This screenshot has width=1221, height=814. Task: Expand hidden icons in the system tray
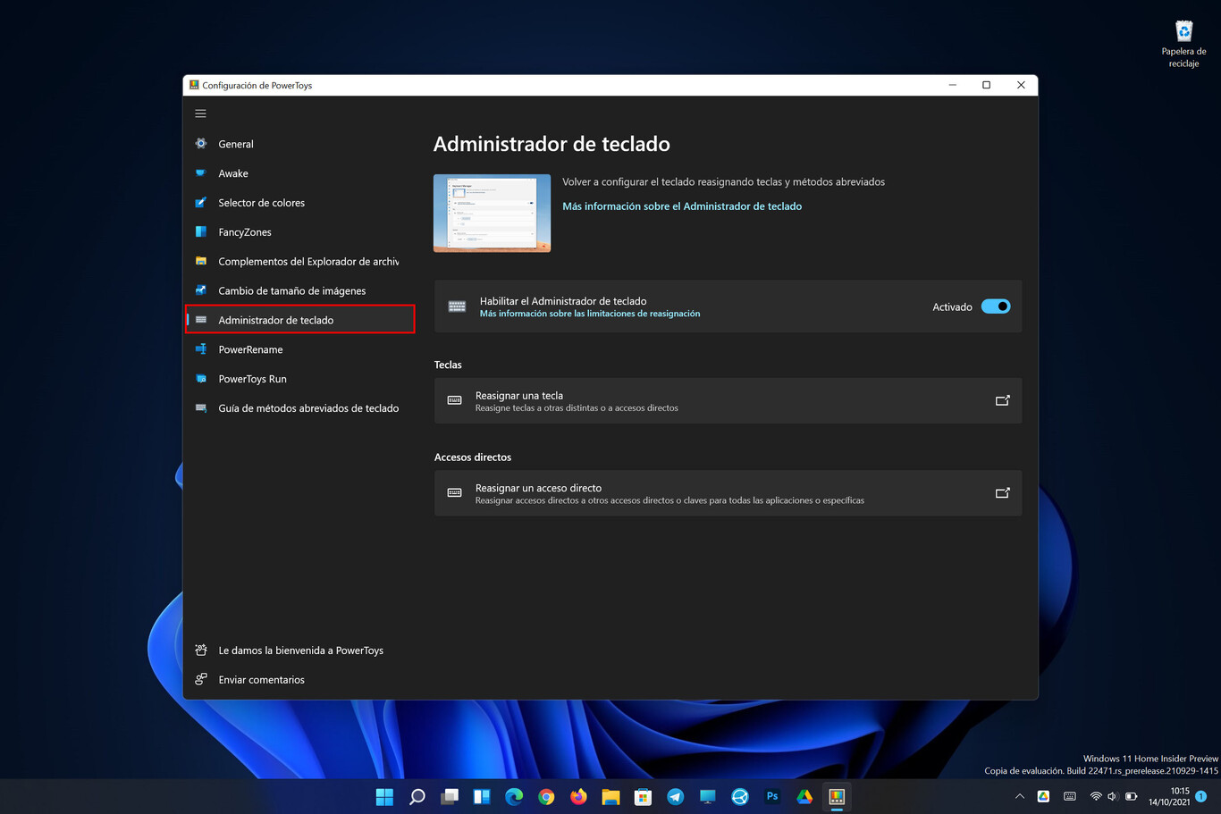pyautogui.click(x=1018, y=795)
